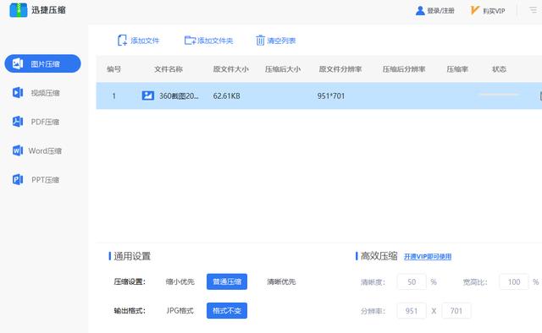Click the 压缩后大小 column header
The width and height of the screenshot is (542, 333).
tap(282, 69)
